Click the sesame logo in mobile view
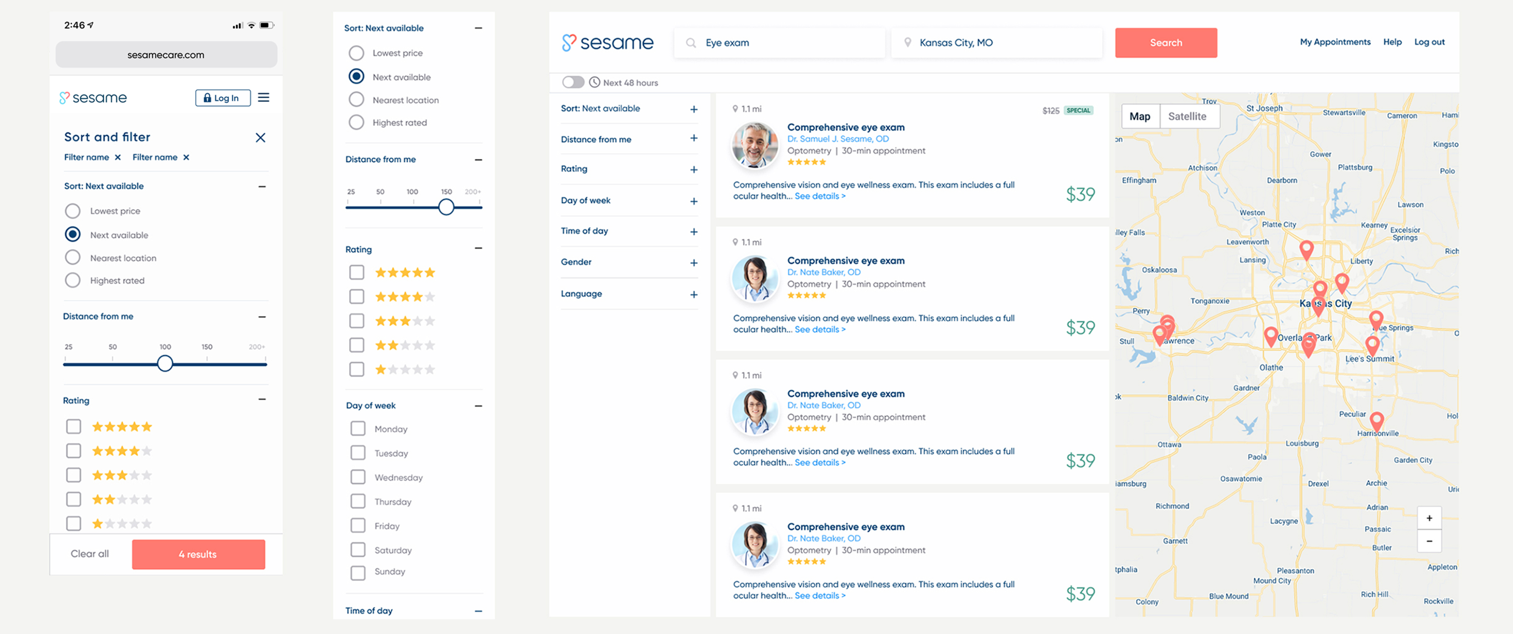 point(93,97)
